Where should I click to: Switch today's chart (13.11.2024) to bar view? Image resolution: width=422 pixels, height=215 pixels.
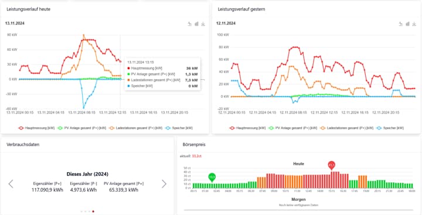pyautogui.click(x=196, y=24)
